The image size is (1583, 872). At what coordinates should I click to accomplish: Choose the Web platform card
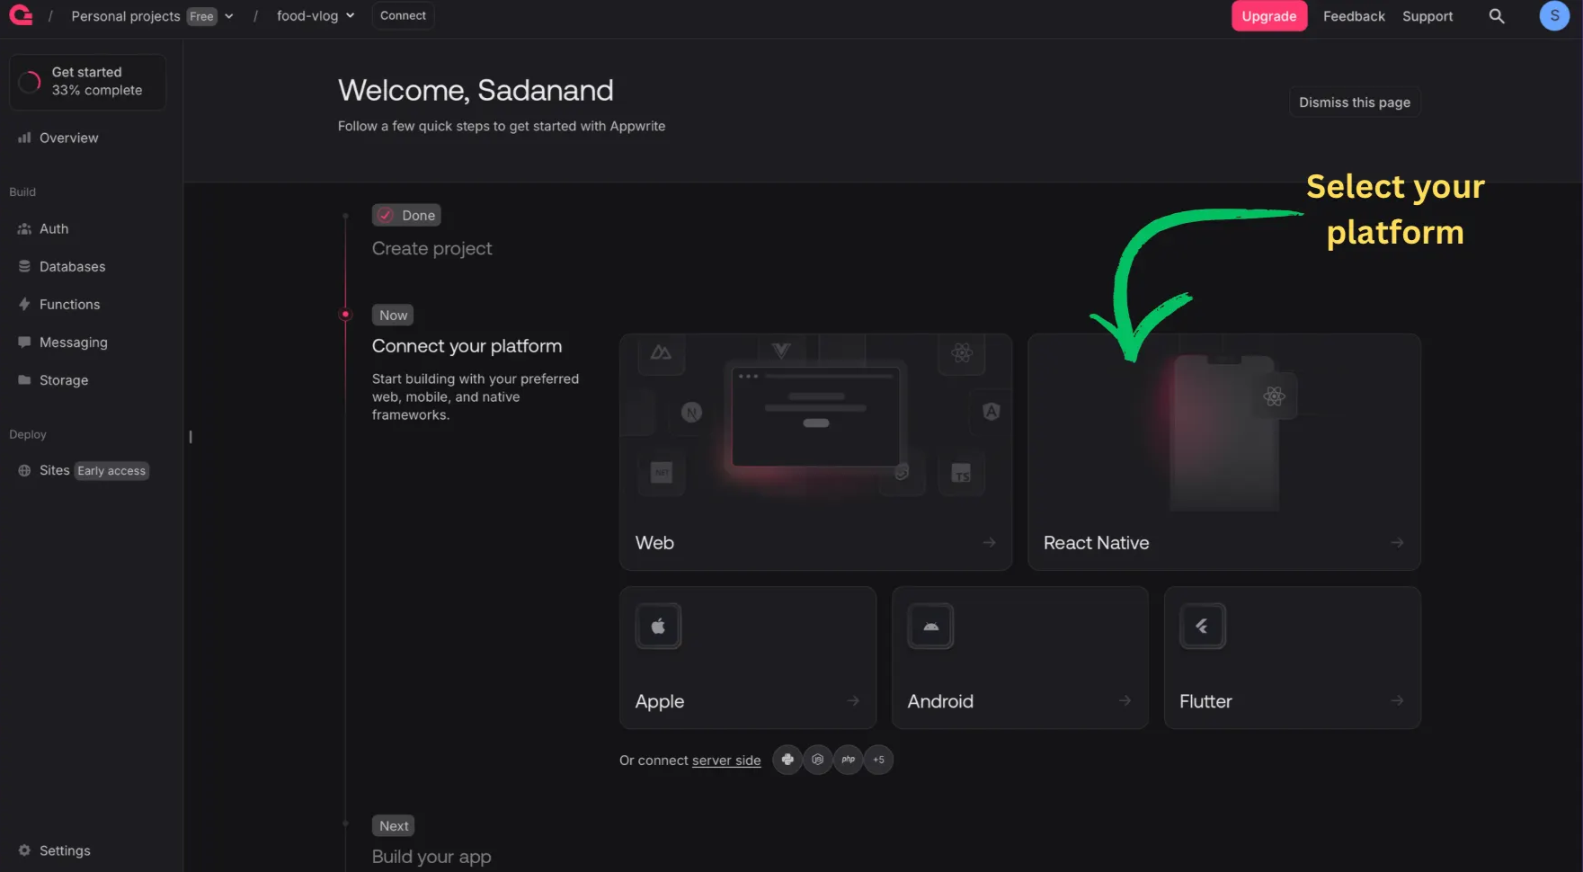(x=815, y=452)
